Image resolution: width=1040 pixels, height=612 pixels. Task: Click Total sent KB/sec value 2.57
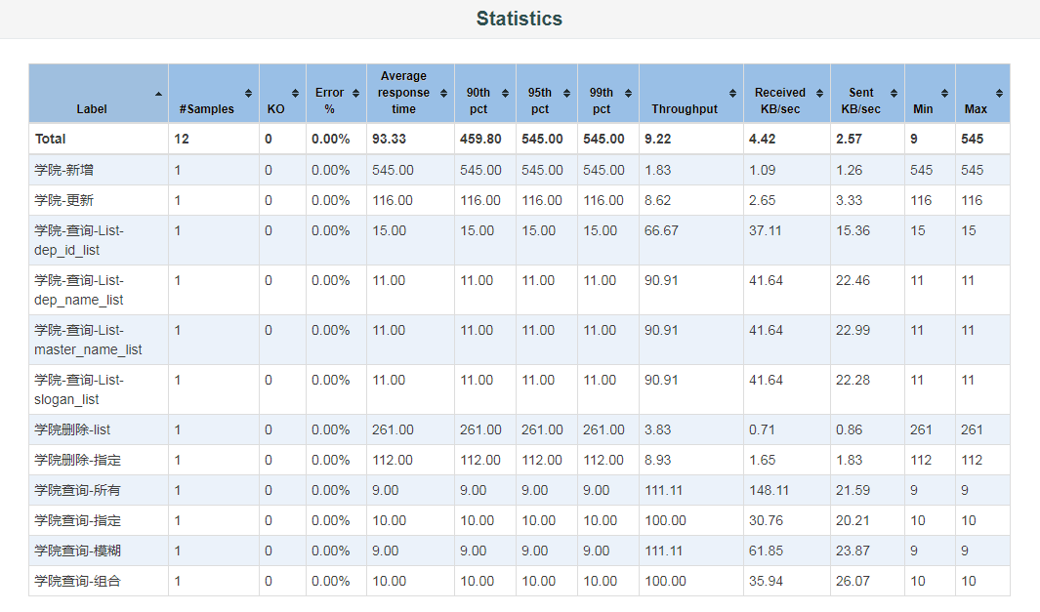849,140
